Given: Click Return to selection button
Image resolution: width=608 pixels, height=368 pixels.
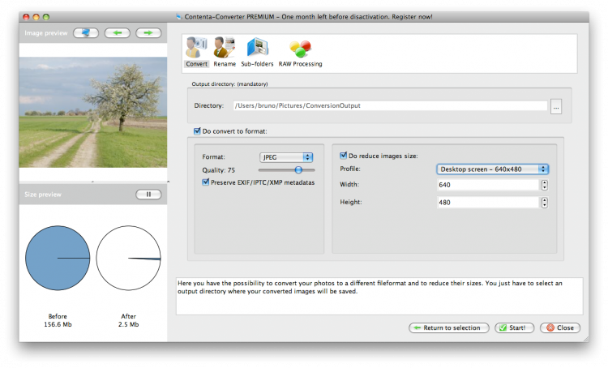Looking at the screenshot, I should point(448,327).
